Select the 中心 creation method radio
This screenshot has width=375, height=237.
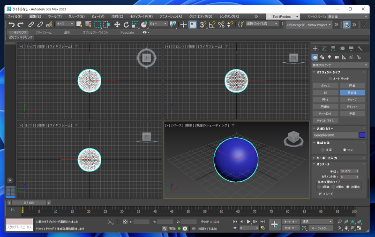coord(345,150)
